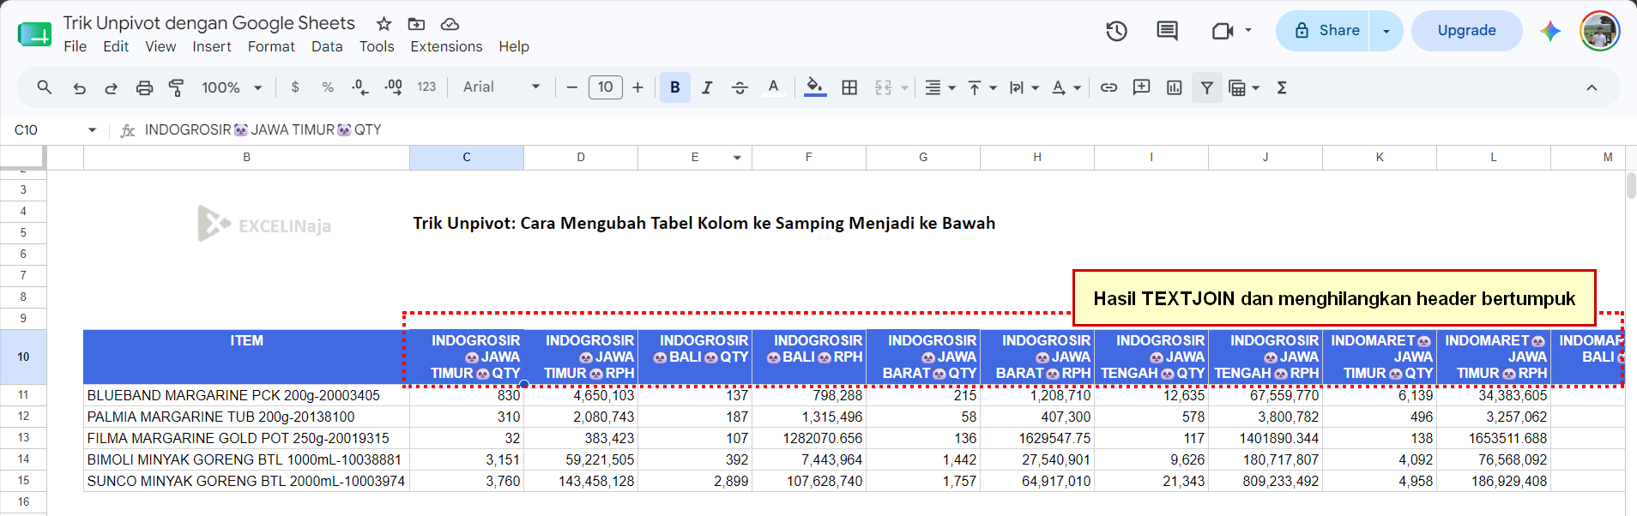Open more number formats 123

pos(426,87)
